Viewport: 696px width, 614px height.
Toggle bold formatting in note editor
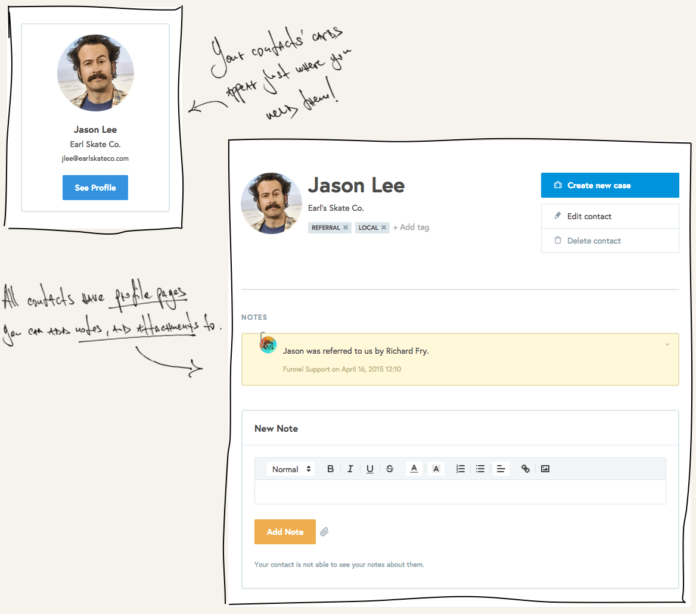[330, 469]
